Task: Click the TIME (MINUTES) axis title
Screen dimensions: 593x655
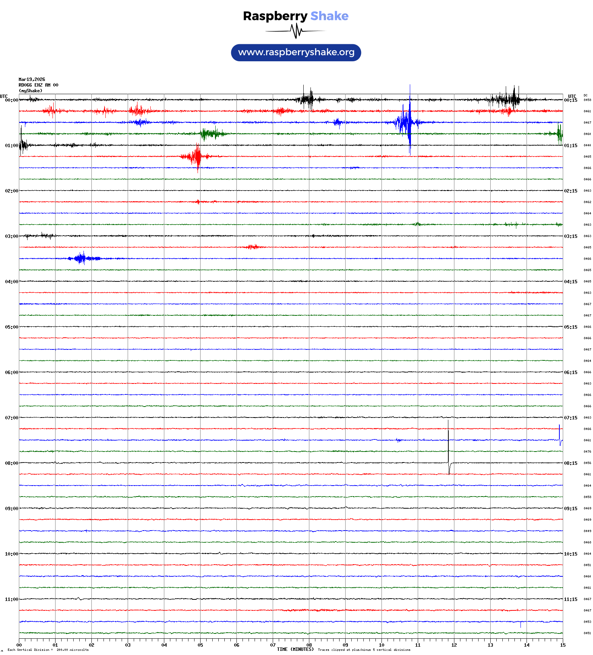Action: (x=295, y=649)
